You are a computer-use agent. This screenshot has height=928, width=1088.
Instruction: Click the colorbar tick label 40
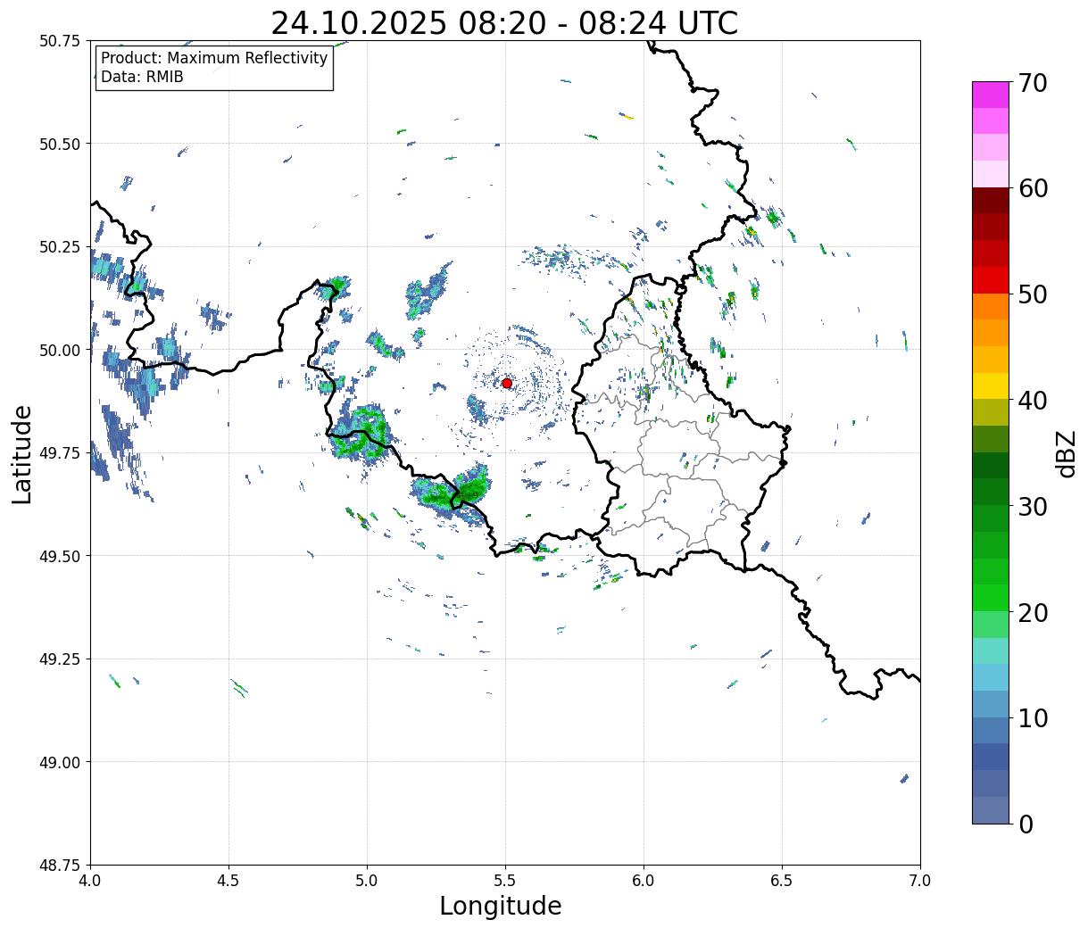point(1032,401)
